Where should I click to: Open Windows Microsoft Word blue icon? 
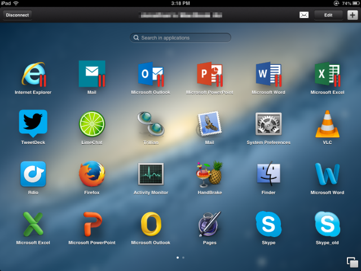click(x=268, y=74)
